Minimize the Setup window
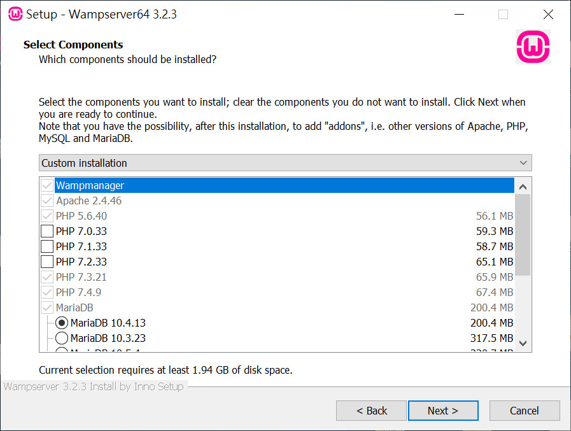 pos(459,14)
